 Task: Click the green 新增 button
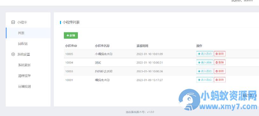(x=71, y=35)
